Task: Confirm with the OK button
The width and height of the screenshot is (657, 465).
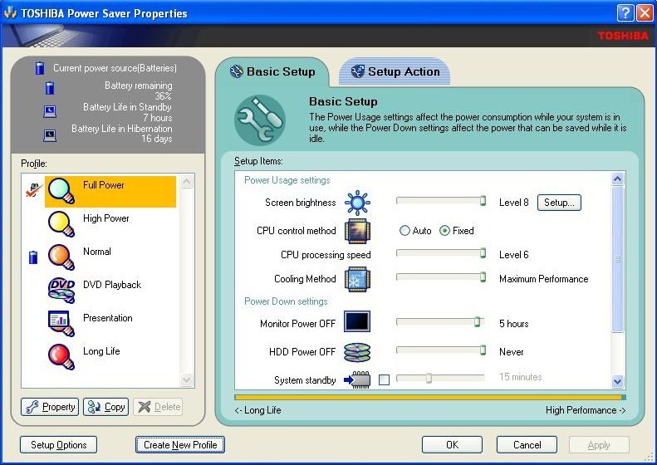Action: (x=452, y=445)
